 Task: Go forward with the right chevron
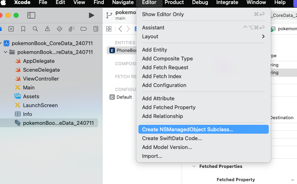(x=128, y=29)
